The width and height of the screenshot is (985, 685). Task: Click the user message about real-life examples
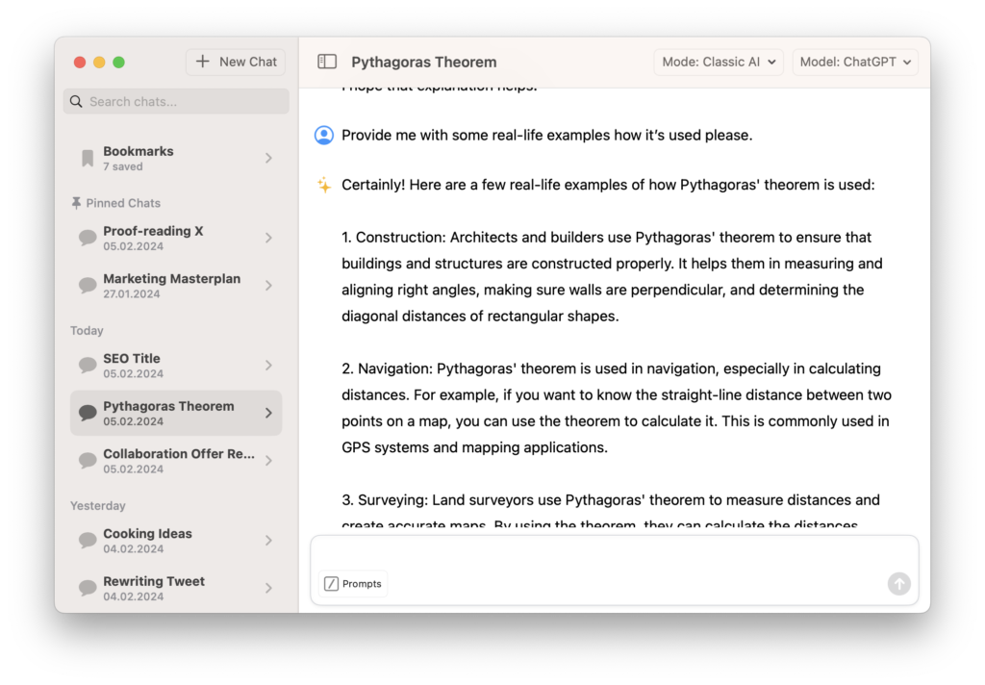(546, 135)
